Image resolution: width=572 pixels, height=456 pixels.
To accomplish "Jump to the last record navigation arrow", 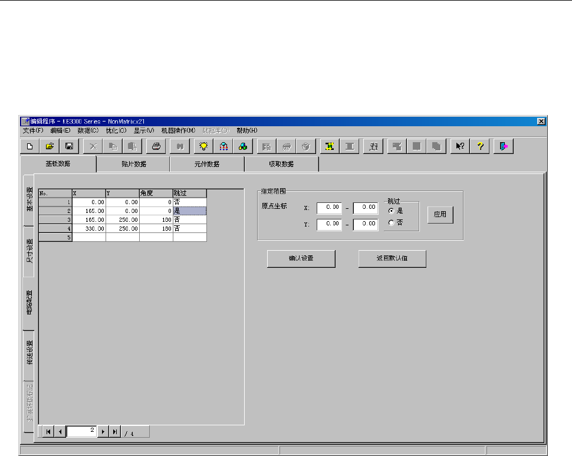I will coord(115,432).
